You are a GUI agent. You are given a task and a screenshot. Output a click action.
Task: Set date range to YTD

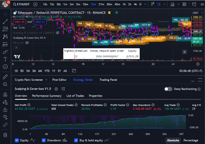pos(47,71)
